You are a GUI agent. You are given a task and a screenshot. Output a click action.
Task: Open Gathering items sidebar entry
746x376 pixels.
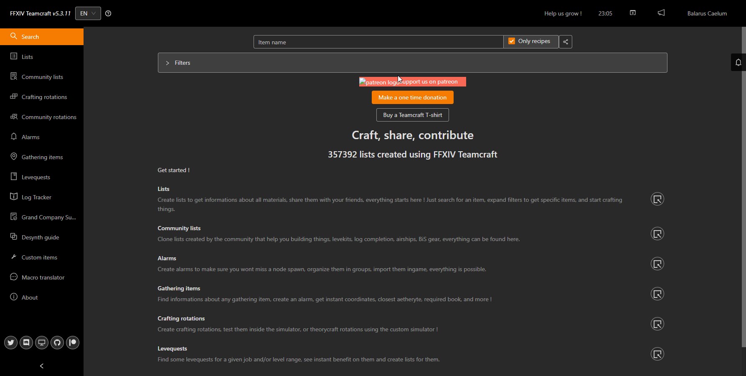pos(42,157)
